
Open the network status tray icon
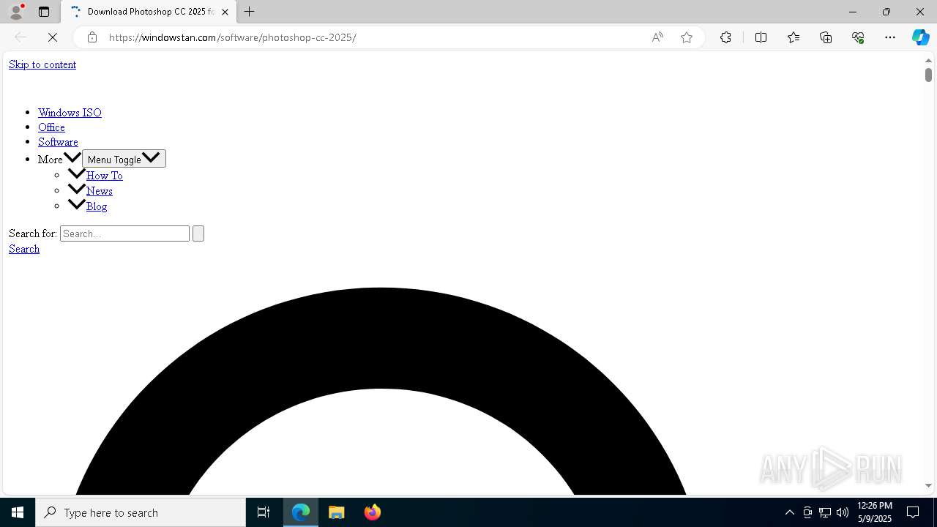coord(825,512)
